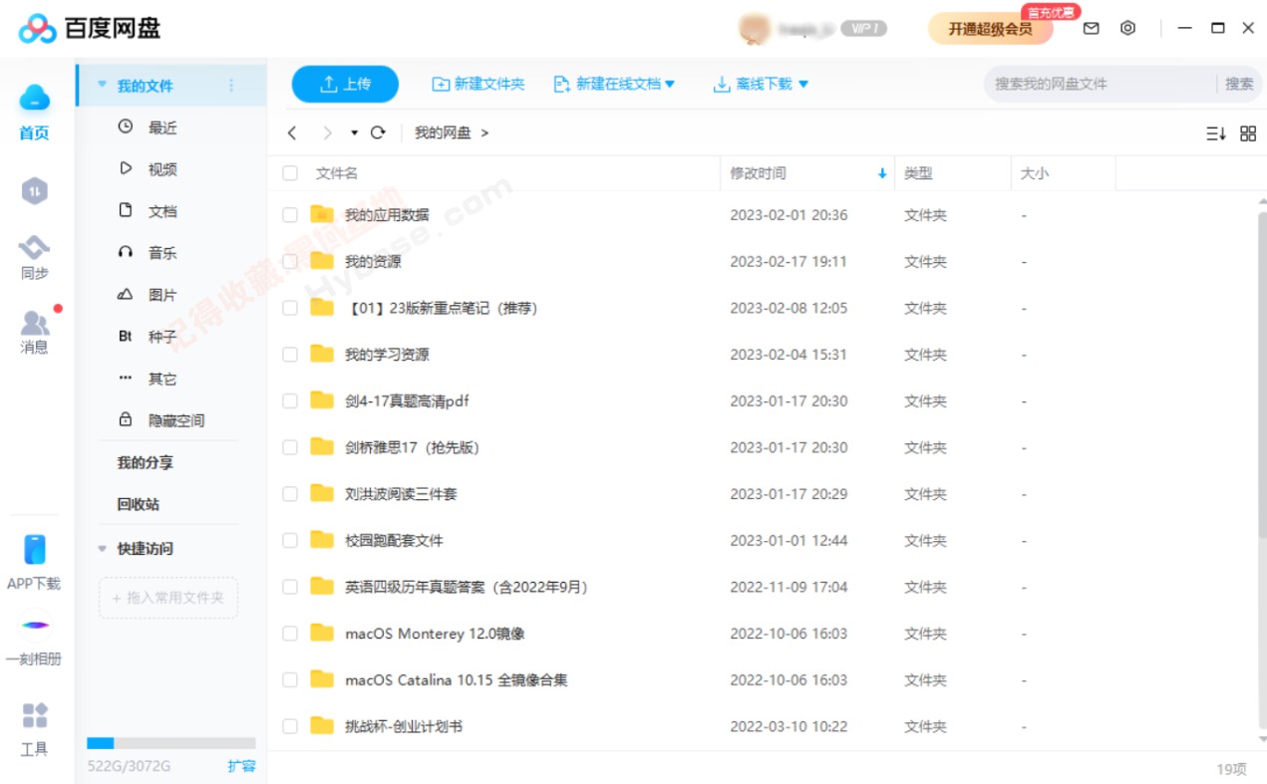
Task: Click the 文档 document icon
Action: tap(126, 210)
